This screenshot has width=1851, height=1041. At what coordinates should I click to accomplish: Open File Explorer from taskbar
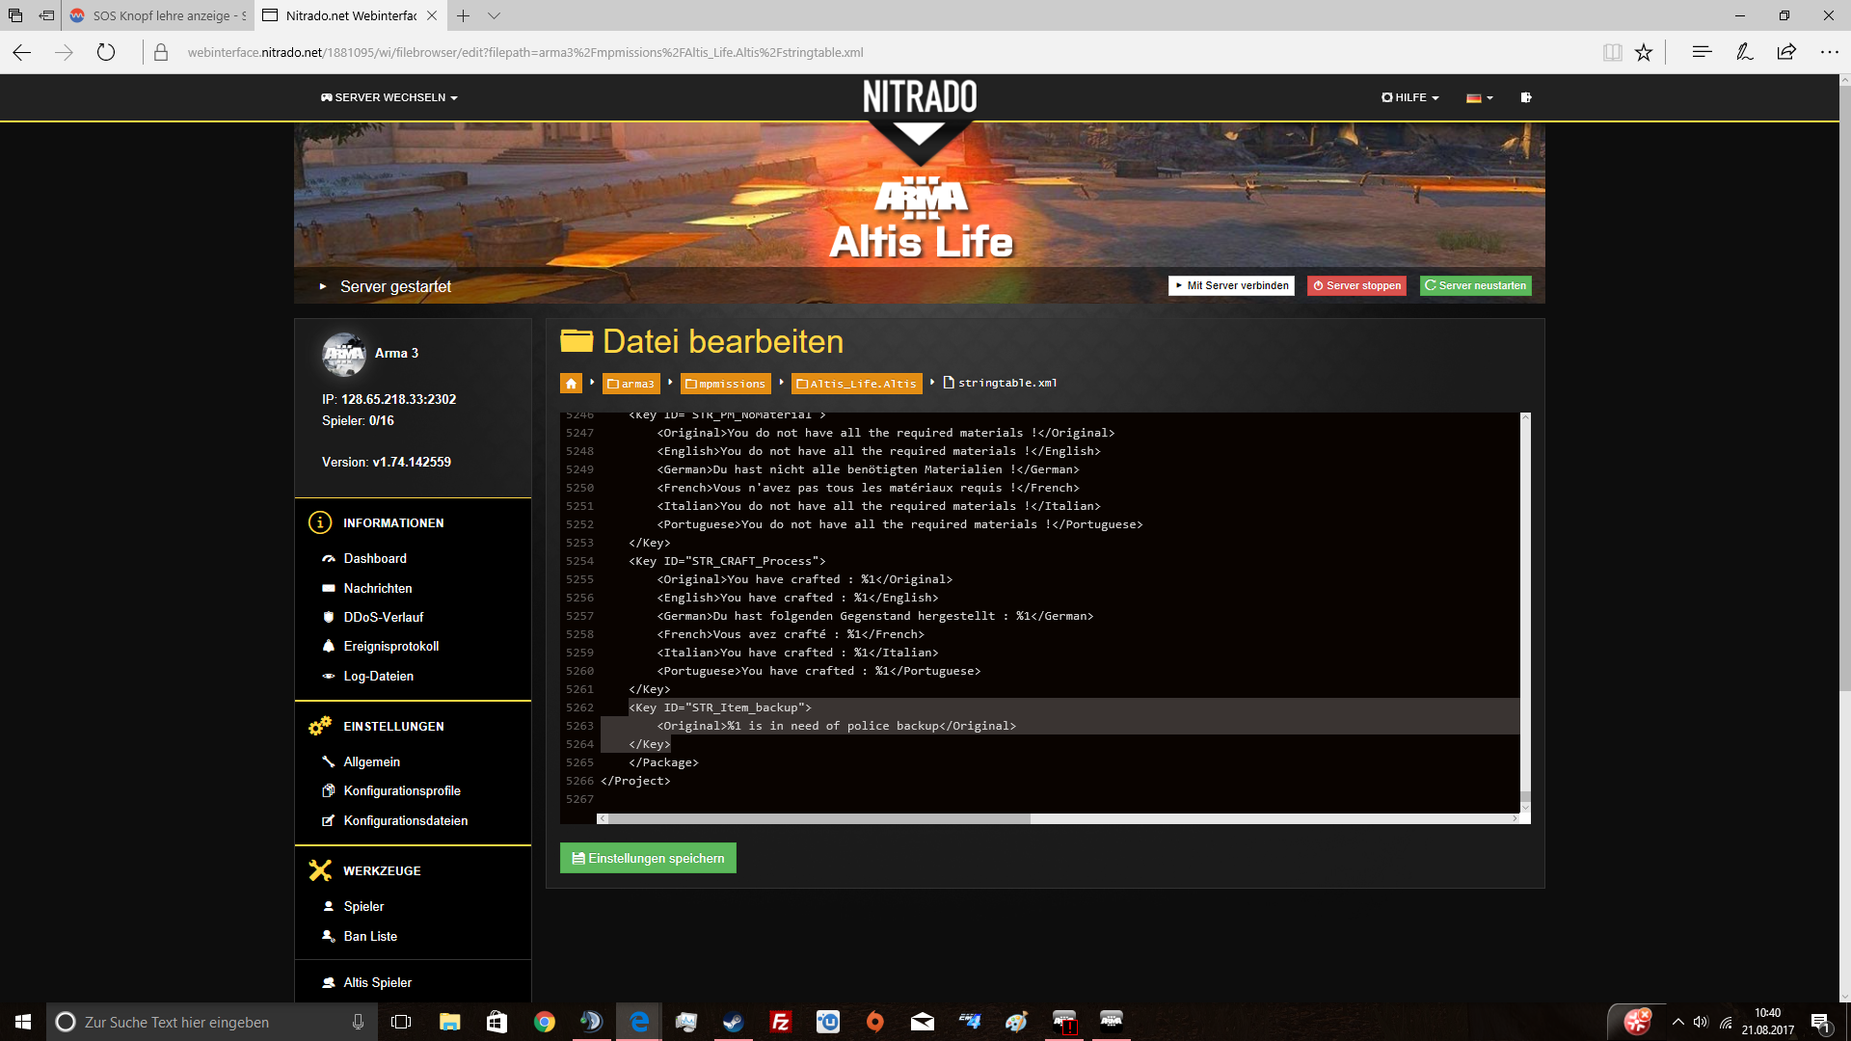449,1022
